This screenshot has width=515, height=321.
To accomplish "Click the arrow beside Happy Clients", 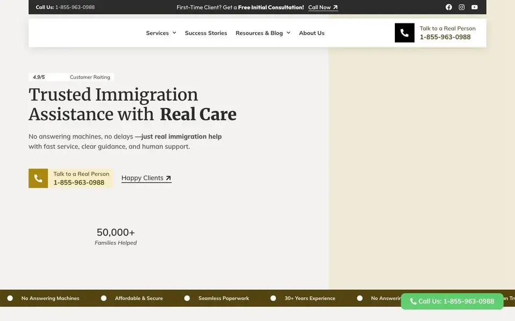I will pyautogui.click(x=168, y=178).
